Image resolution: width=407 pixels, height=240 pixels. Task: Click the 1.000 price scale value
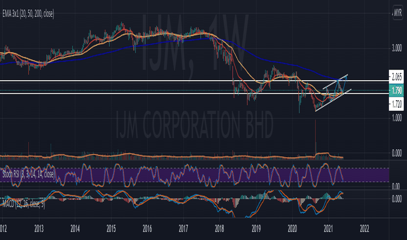(x=397, y=118)
